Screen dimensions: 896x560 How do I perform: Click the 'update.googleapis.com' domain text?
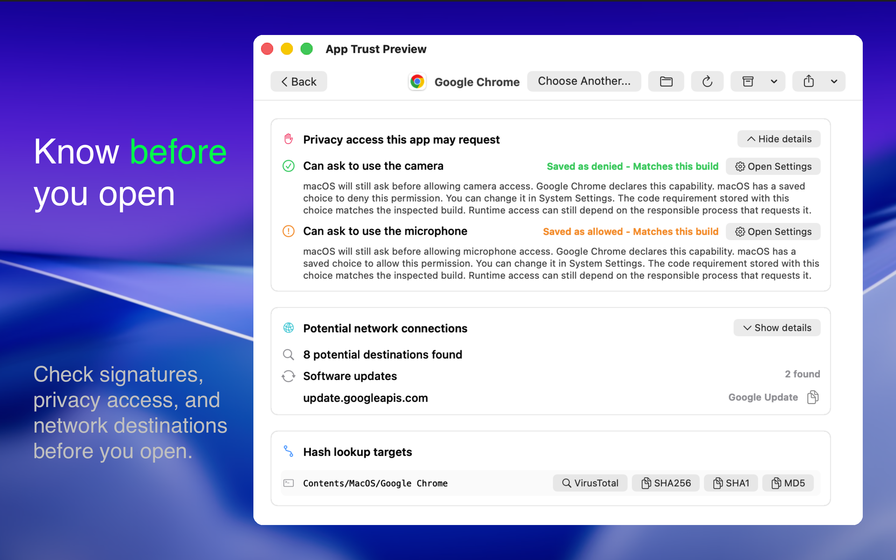click(365, 398)
